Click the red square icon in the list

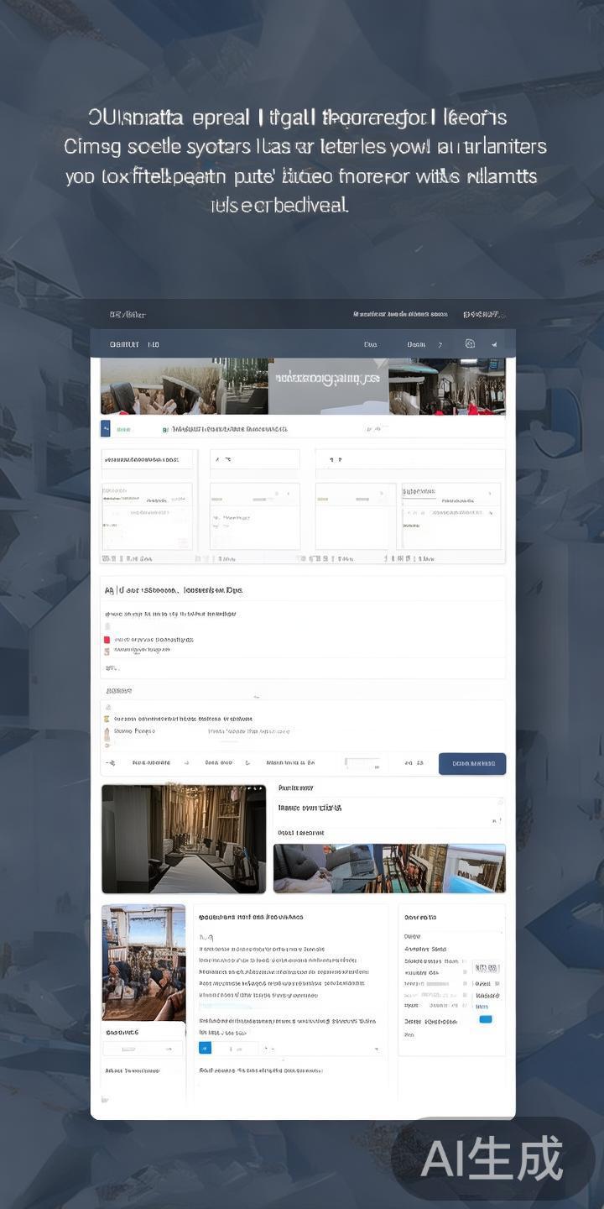107,640
